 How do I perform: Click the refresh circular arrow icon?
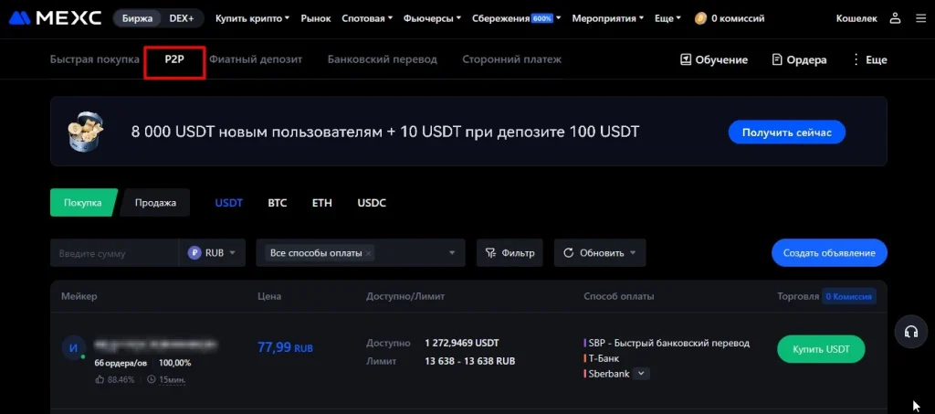(x=568, y=253)
